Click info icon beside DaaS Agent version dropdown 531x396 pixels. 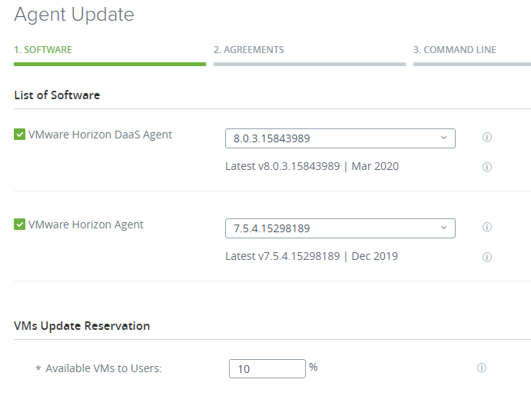tap(486, 138)
